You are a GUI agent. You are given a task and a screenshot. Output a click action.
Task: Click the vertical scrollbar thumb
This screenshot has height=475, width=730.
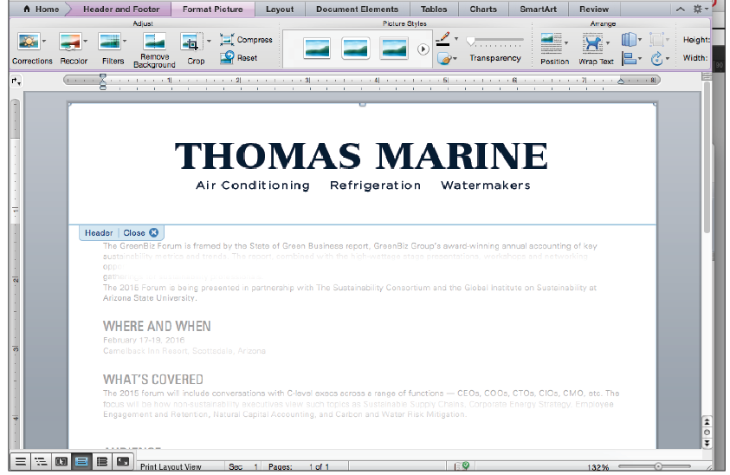coord(707,158)
